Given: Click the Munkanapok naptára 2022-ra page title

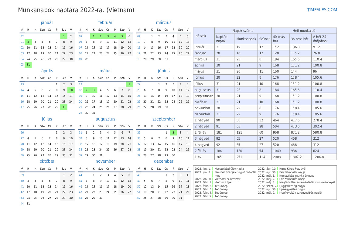Looking at the screenshot, I should [x=76, y=10].
